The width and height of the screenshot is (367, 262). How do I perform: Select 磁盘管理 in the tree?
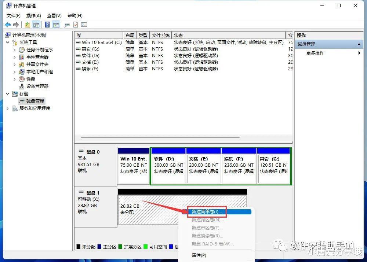(35, 101)
